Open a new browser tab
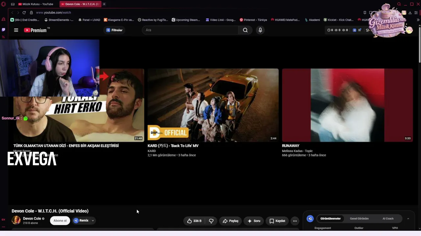The height and width of the screenshot is (236, 421). 104,4
